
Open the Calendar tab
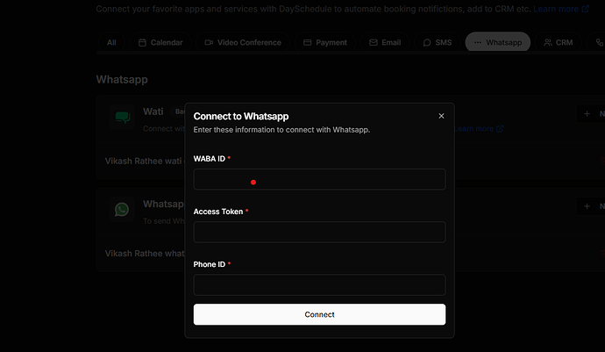(x=160, y=42)
